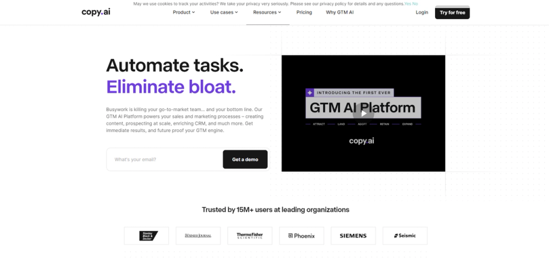Viewport: 549px width, 262px height.
Task: Click the Try for free button
Action: [x=453, y=13]
